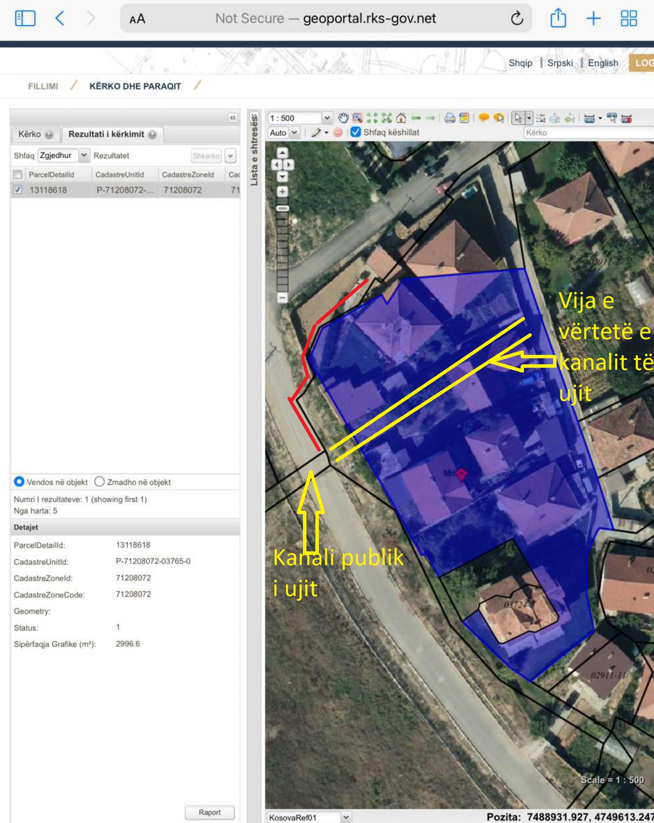
Task: Click the map zoom level slider handle
Action: (282, 209)
